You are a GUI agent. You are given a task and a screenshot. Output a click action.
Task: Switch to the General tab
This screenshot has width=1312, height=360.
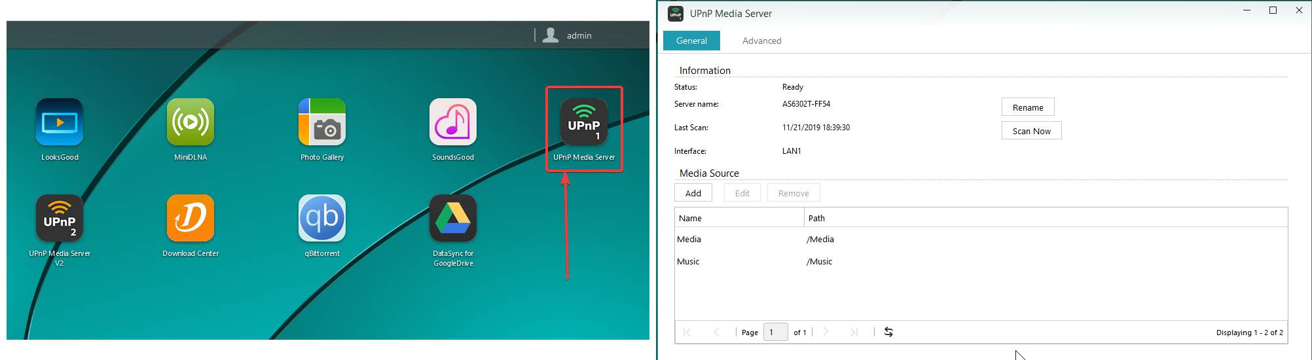[691, 41]
